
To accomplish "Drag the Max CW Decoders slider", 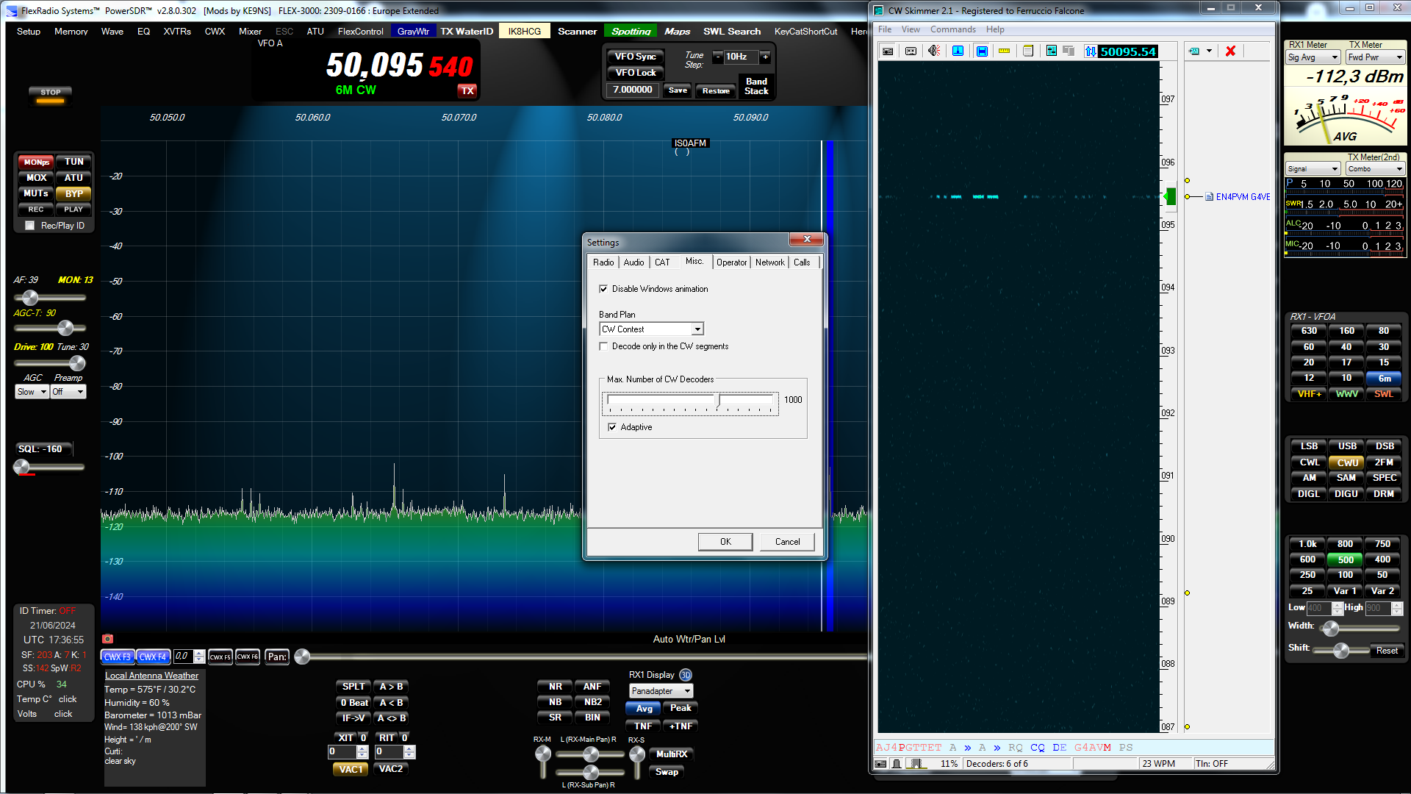I will pos(717,399).
